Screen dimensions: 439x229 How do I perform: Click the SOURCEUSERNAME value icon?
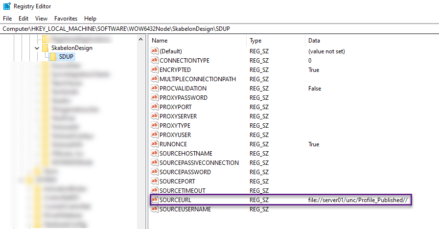click(x=155, y=209)
